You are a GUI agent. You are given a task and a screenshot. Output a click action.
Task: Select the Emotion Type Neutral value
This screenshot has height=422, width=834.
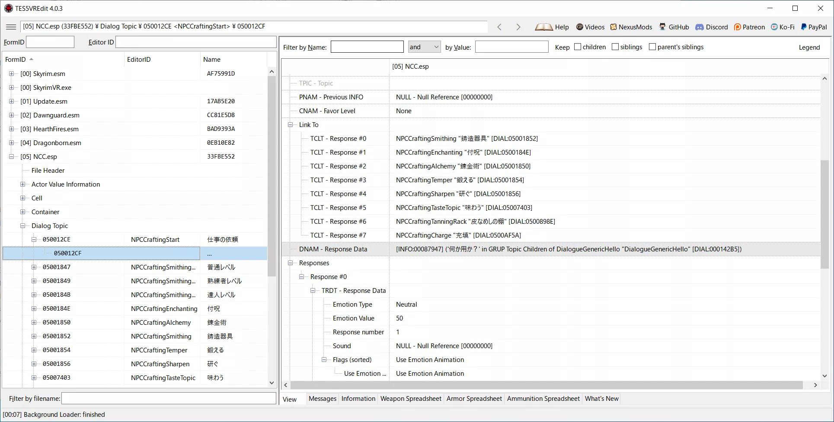(x=406, y=305)
